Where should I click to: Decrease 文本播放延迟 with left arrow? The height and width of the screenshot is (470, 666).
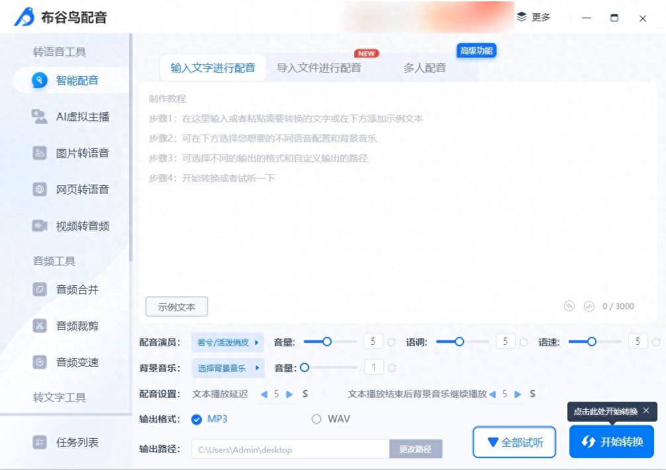[x=263, y=395]
